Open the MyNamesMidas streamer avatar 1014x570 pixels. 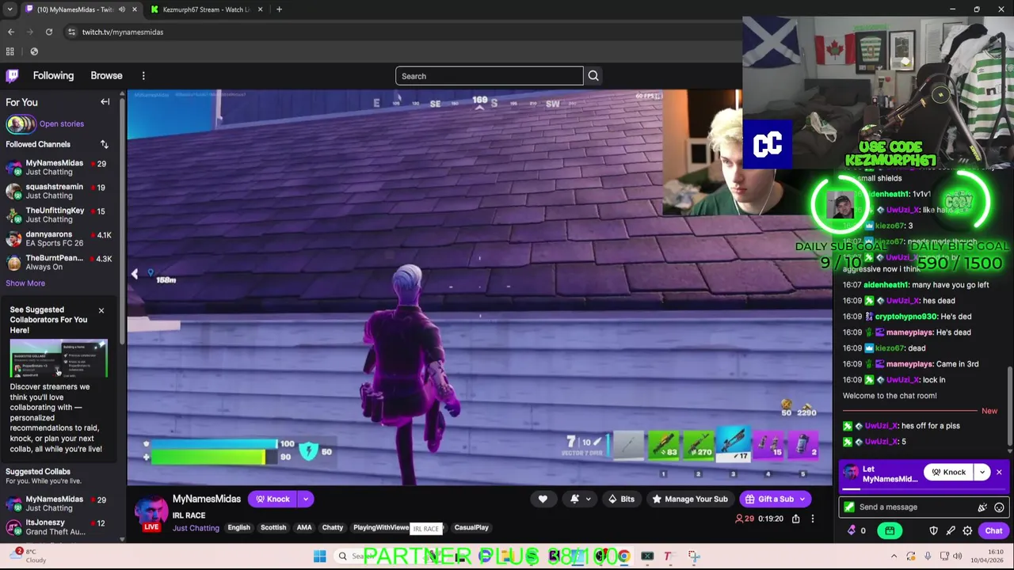[151, 511]
